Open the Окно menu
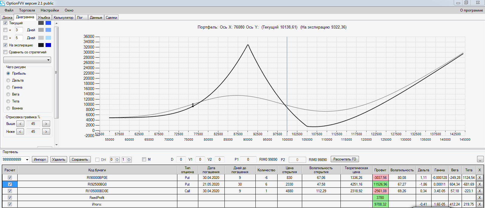This screenshot has height=208, width=485. point(69,10)
